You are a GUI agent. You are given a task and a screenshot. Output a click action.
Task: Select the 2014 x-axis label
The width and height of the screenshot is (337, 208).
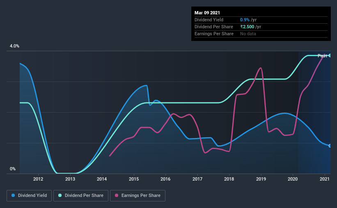[x=102, y=179]
